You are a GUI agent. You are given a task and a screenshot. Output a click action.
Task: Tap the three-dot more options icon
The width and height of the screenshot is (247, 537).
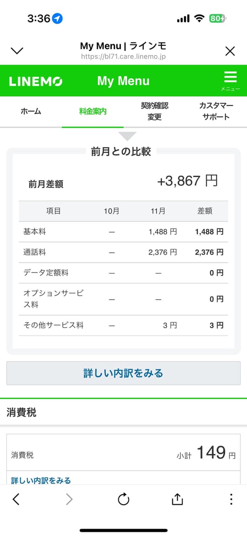tap(231, 499)
